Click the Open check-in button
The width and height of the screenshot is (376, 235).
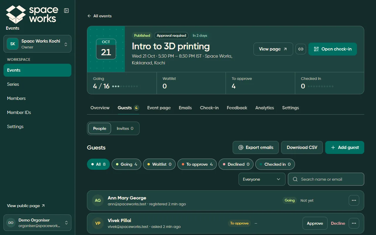(x=333, y=49)
